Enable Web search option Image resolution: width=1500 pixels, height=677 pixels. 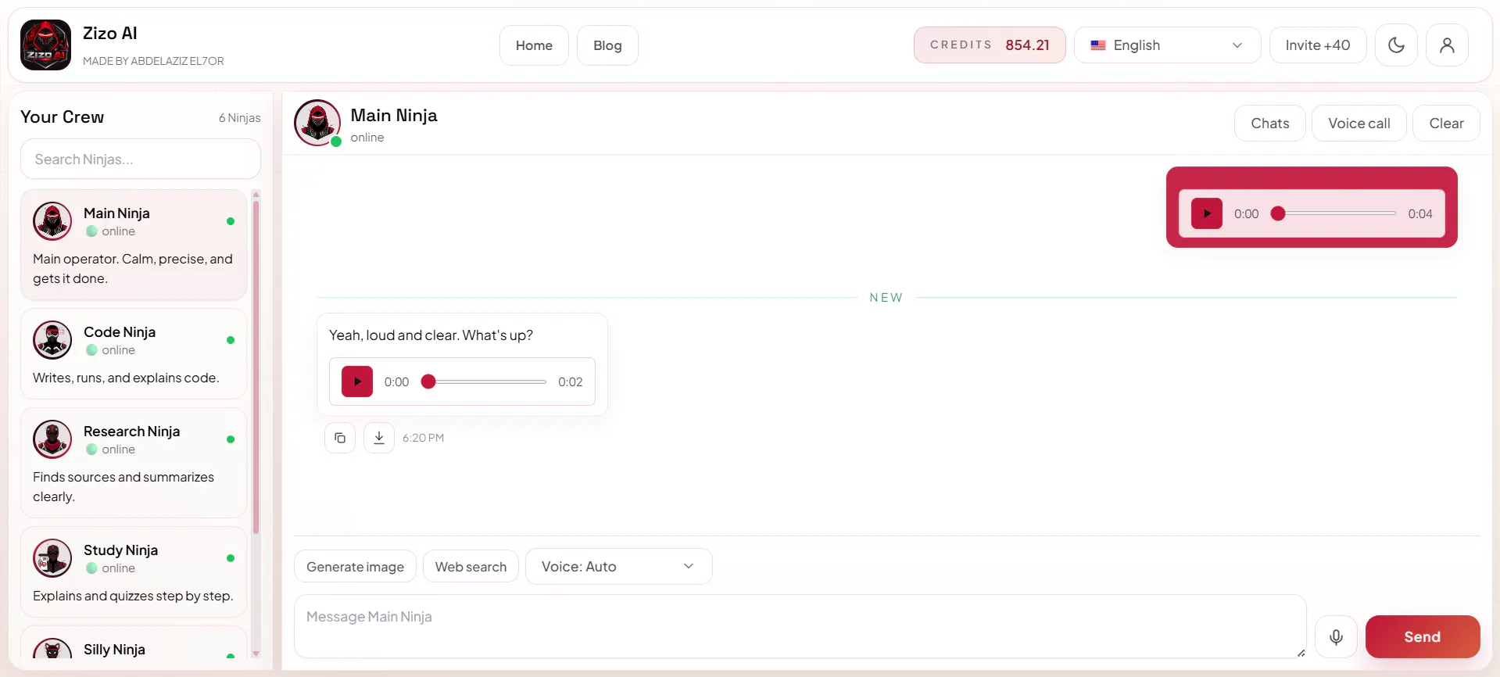click(471, 567)
